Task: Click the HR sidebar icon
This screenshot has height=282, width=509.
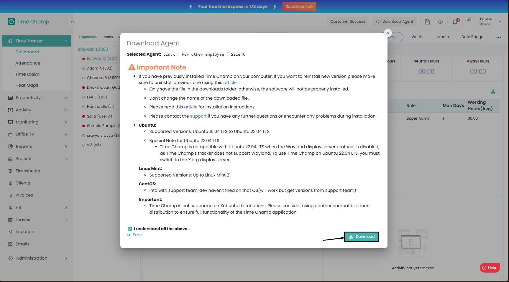Action: pos(11,207)
